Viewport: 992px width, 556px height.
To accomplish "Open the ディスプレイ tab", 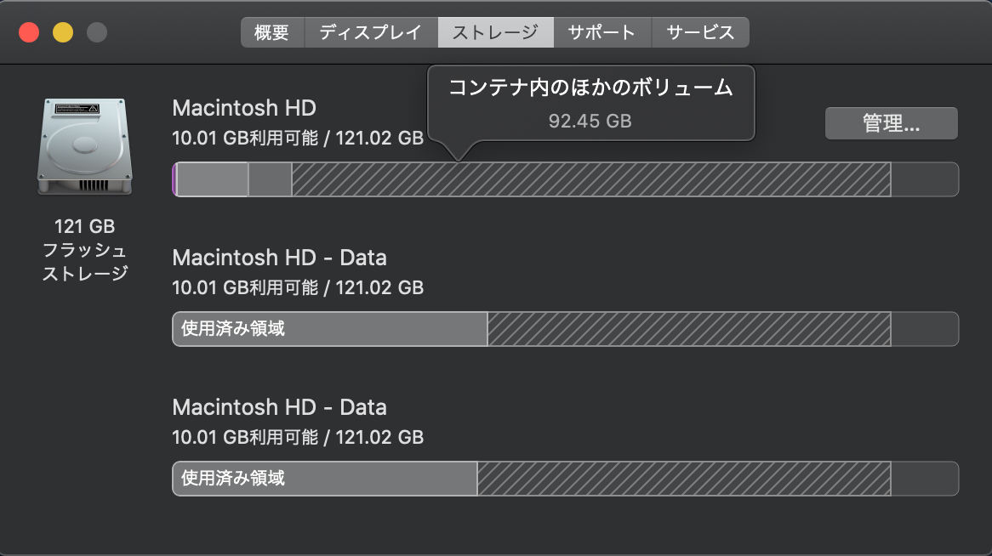I will coord(370,33).
